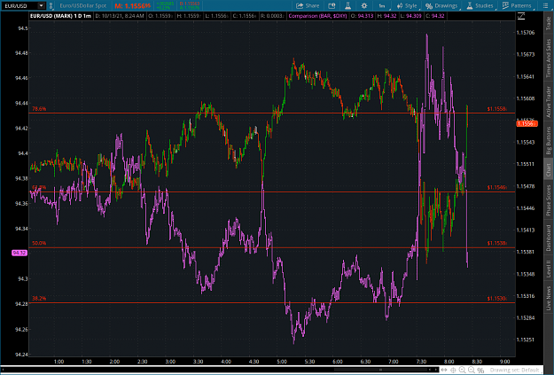Click the 38.2% Fibonacci level label

tap(39, 298)
